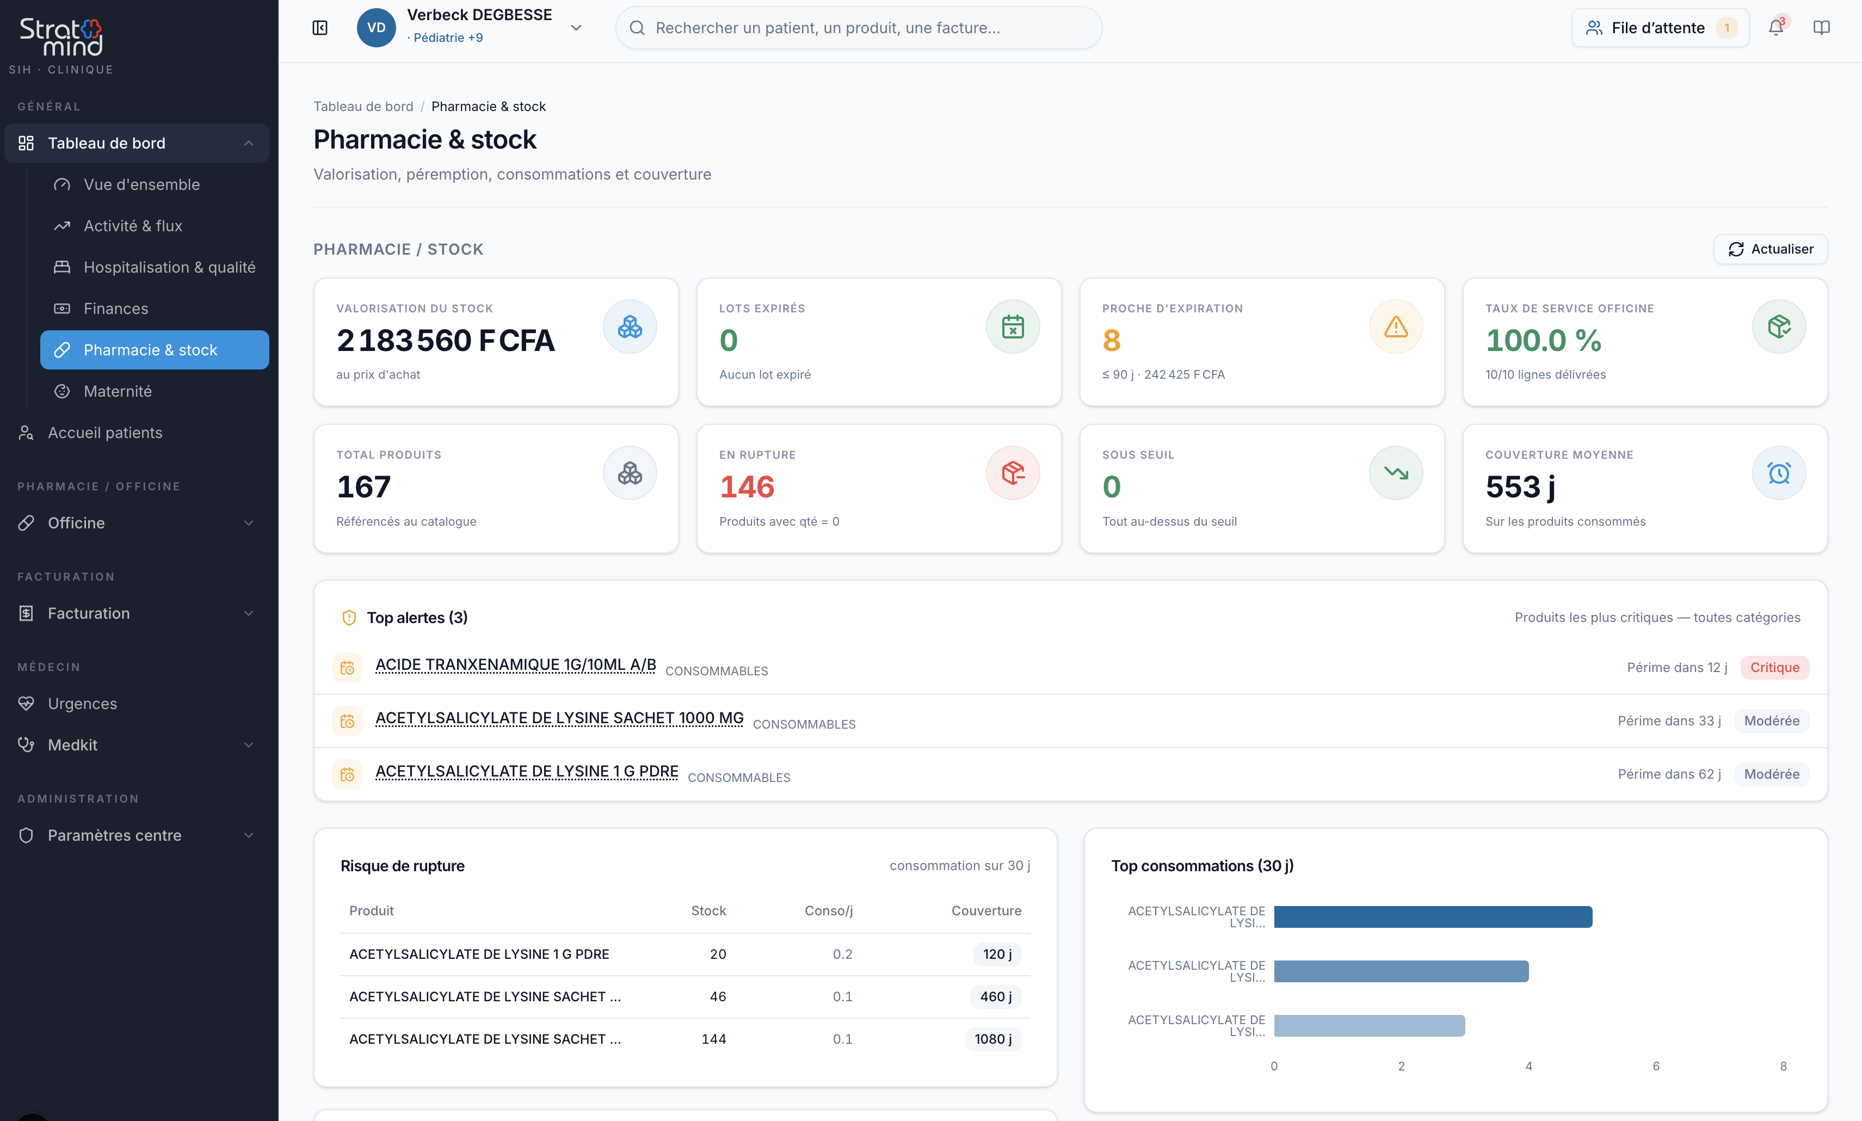The height and width of the screenshot is (1121, 1862).
Task: Click the out-of-stock package icon
Action: point(1012,473)
